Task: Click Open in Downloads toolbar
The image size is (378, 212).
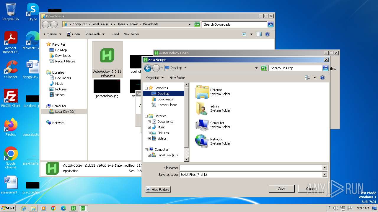Action: tap(73, 34)
